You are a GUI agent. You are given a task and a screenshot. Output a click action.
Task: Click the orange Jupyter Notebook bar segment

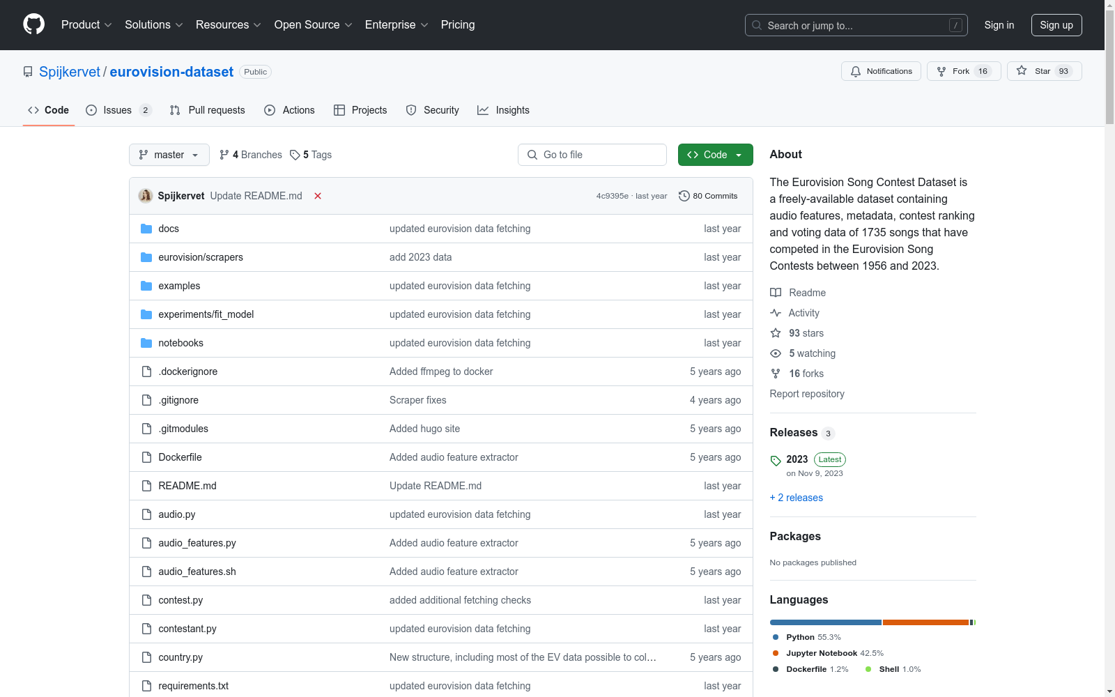pyautogui.click(x=925, y=622)
